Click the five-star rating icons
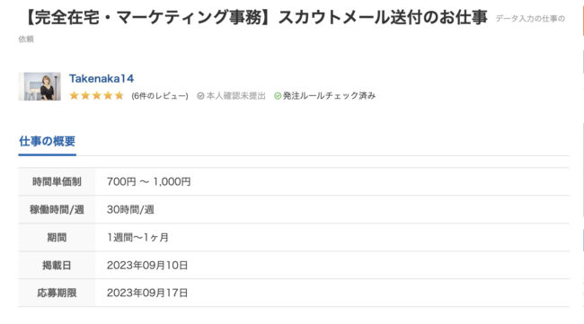This screenshot has height=324, width=584. (96, 96)
